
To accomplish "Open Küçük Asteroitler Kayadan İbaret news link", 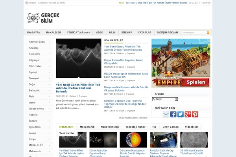I will point(123,62).
